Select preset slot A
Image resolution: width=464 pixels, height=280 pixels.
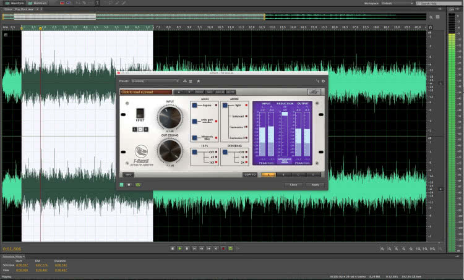pos(269,175)
